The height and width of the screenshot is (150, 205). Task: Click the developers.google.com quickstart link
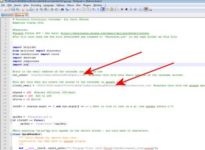105,33
